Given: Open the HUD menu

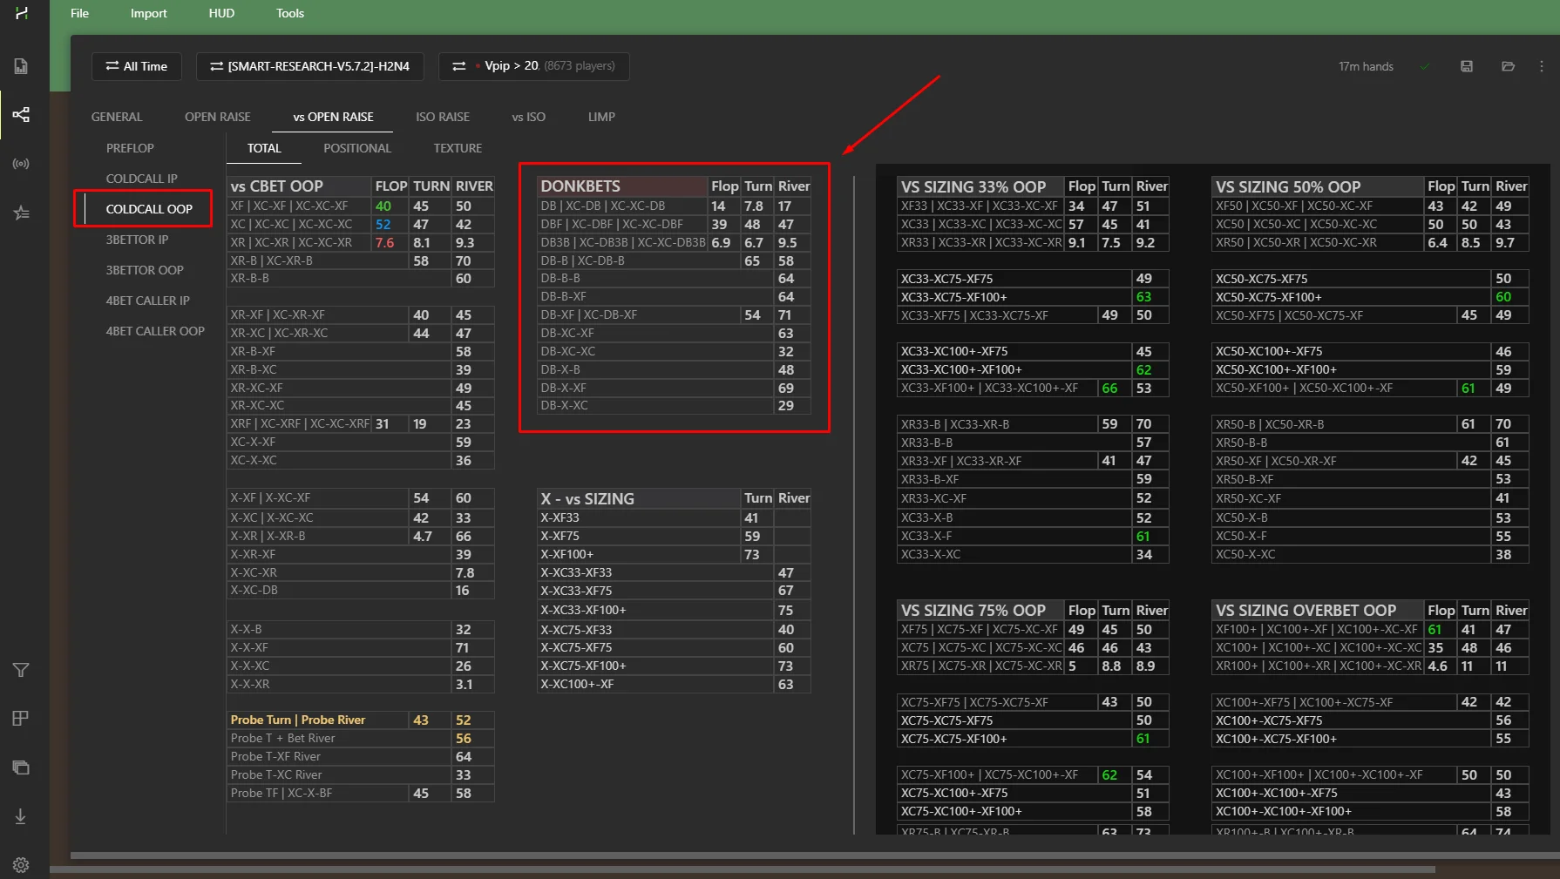Looking at the screenshot, I should point(221,13).
